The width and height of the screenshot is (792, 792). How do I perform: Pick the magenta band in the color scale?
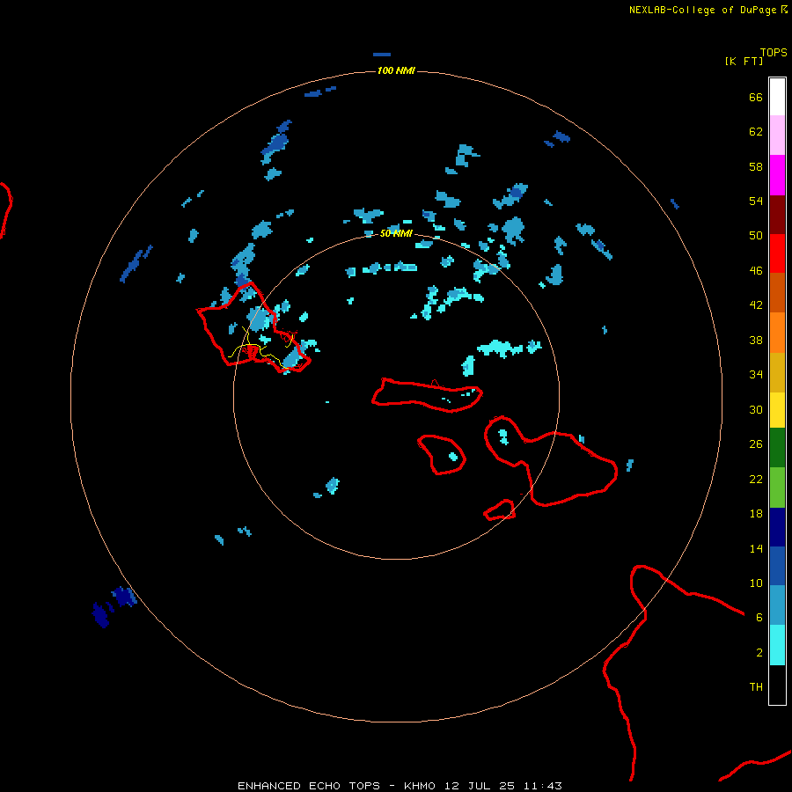(x=777, y=175)
